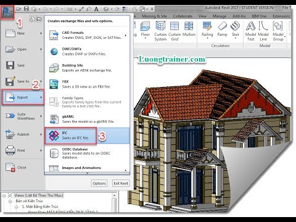Select the Model Line tool
Viewport: 296px width, 222px height.
pos(263,31)
